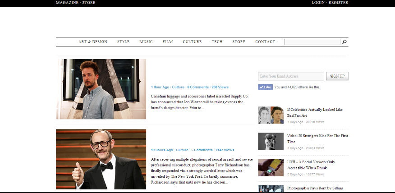Click the Contact nav link

265,42
